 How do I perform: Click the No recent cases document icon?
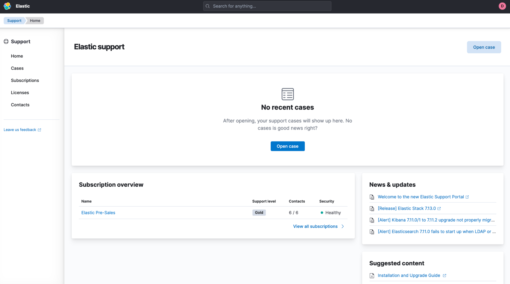tap(287, 94)
